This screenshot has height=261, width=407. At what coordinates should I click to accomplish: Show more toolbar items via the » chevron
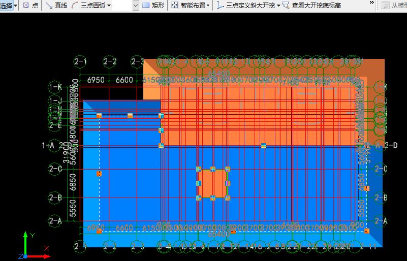click(372, 3)
